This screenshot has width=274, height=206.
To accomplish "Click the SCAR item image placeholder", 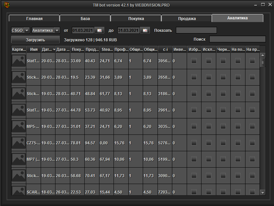I will (x=19, y=190).
